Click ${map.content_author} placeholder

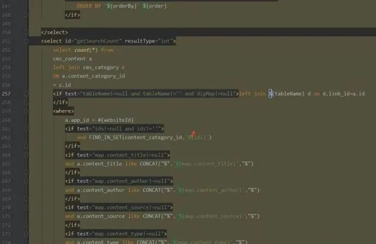pyautogui.click(x=210, y=190)
